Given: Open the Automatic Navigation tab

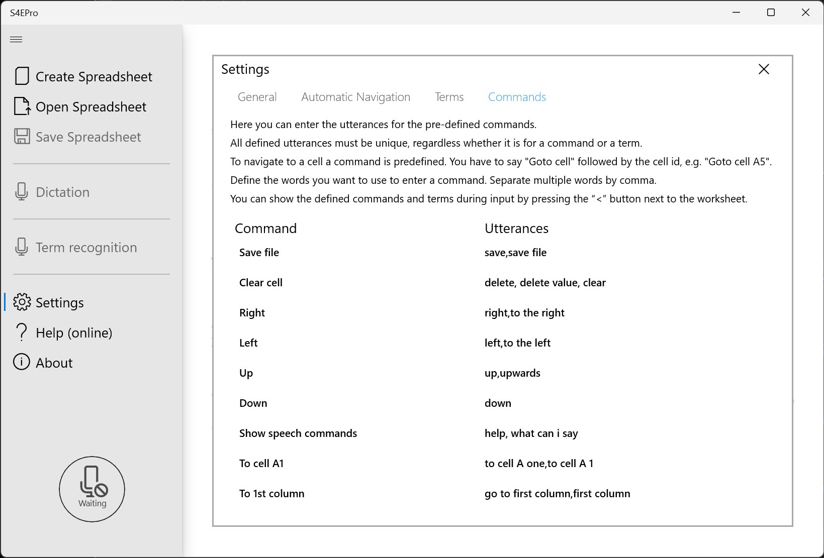Looking at the screenshot, I should [x=355, y=97].
